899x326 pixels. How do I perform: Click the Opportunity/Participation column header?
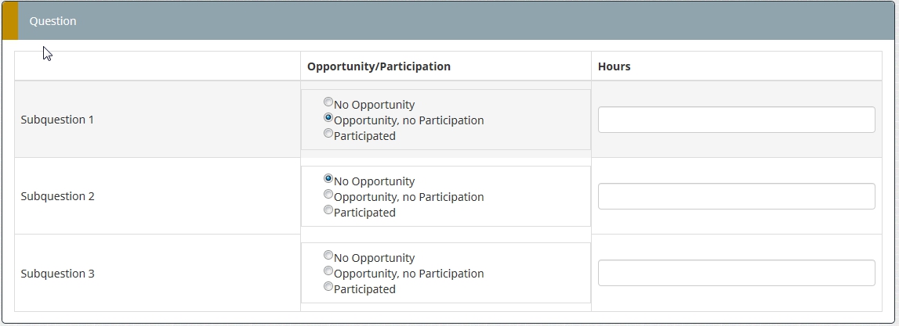click(x=379, y=66)
